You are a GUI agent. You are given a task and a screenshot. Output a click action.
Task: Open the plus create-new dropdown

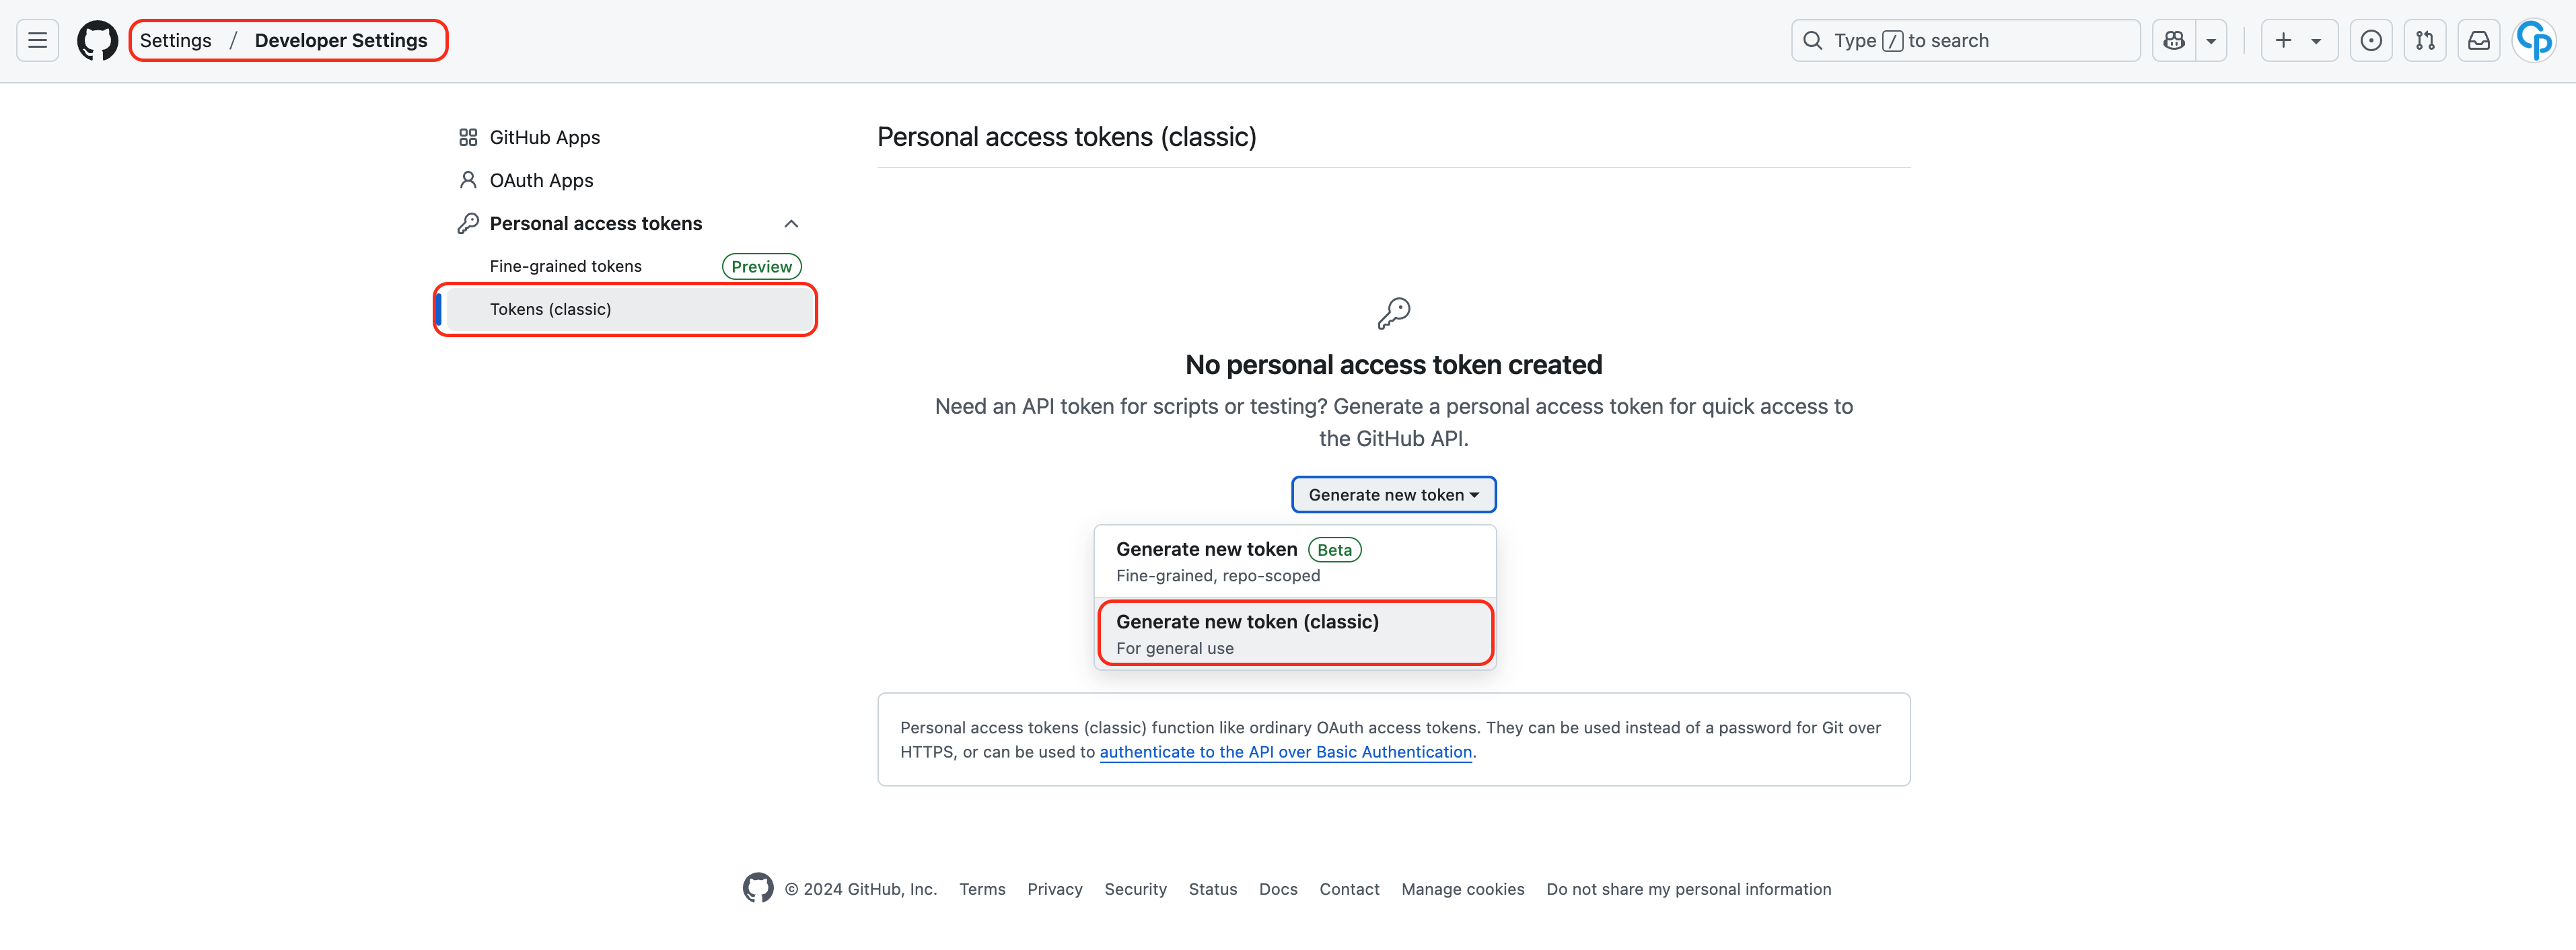click(x=2299, y=40)
